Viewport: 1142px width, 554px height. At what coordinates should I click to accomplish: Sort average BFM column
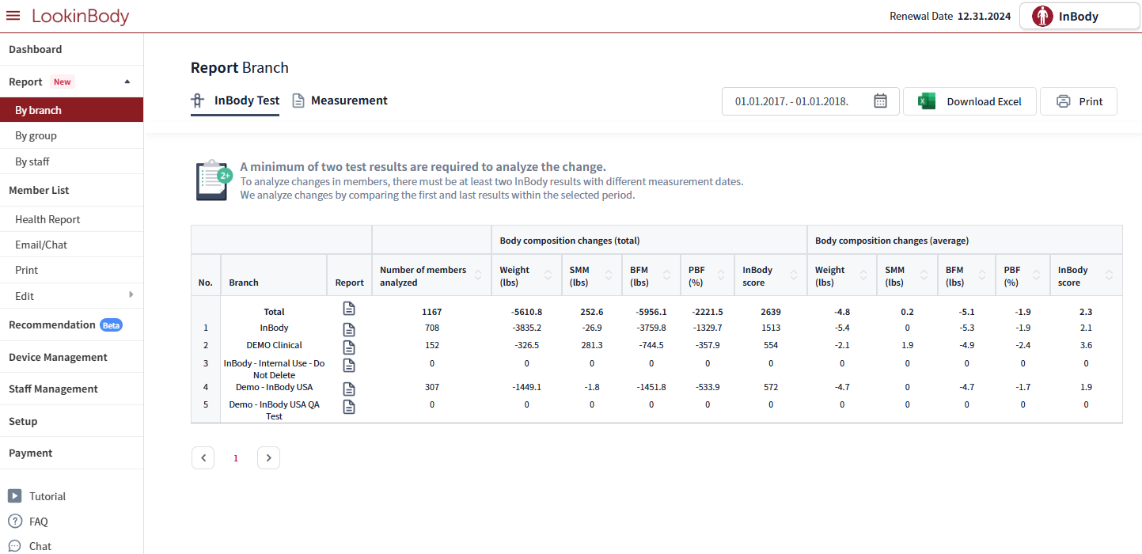[x=981, y=275]
